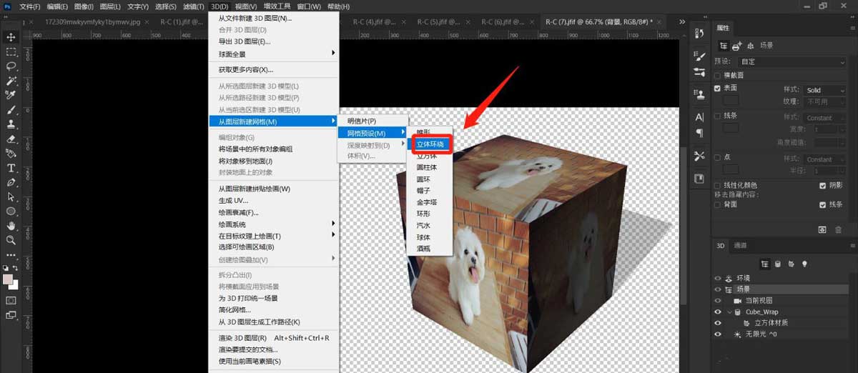Select the Move tool
The width and height of the screenshot is (858, 373).
coord(11,37)
